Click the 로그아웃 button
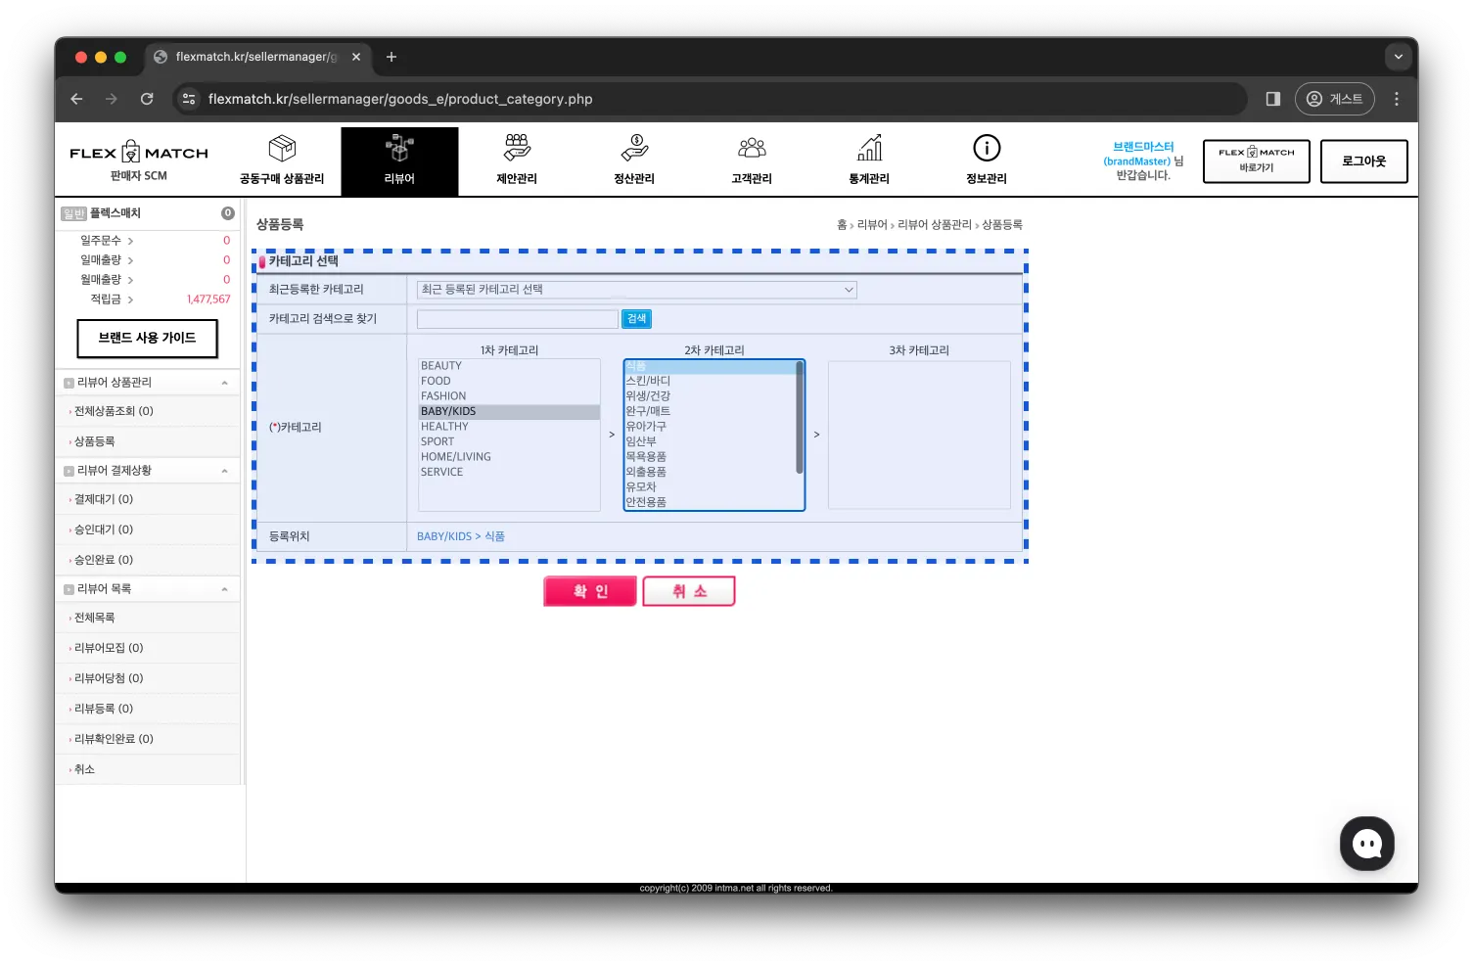Screen dimensions: 1473x966 [x=1363, y=161]
